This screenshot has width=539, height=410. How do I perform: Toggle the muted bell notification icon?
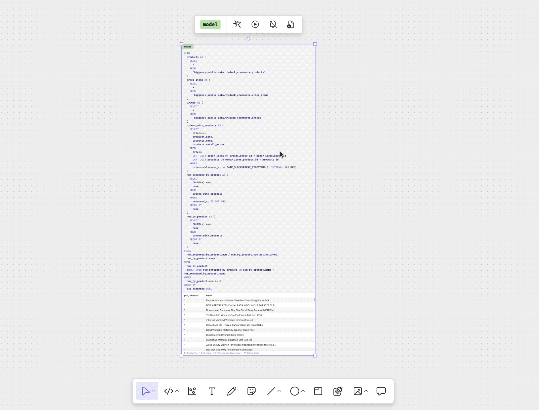click(x=273, y=24)
